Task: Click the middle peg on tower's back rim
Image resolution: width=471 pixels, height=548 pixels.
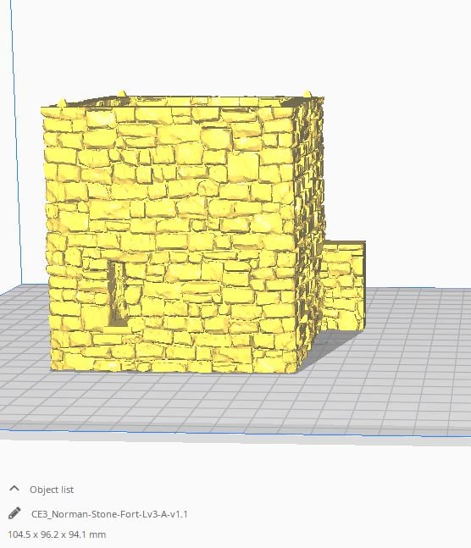Action: click(121, 93)
